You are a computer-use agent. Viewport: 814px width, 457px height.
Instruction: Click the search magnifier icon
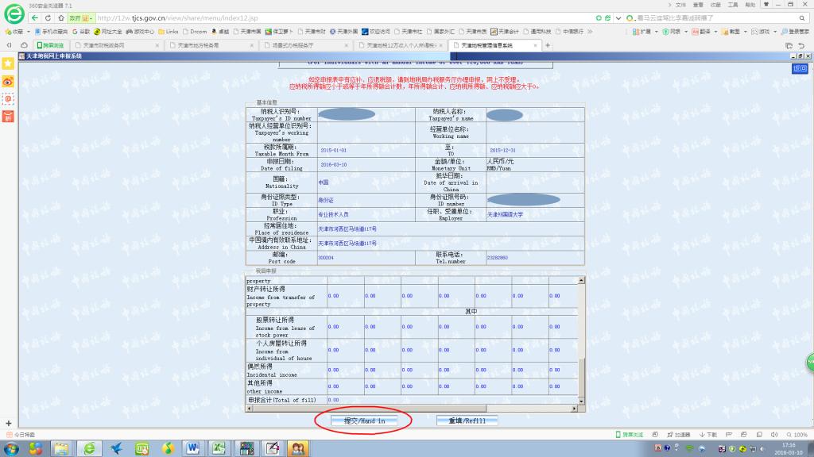click(x=802, y=18)
